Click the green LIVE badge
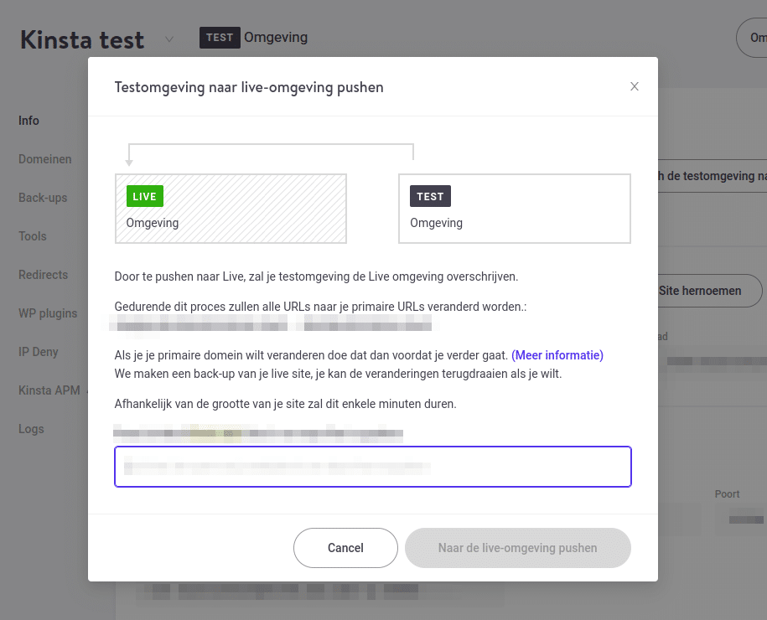Screen dimensions: 767x620 (x=144, y=197)
